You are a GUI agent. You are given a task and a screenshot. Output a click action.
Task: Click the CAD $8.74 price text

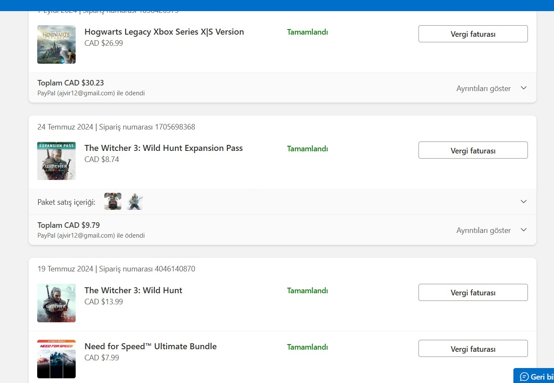(x=102, y=159)
